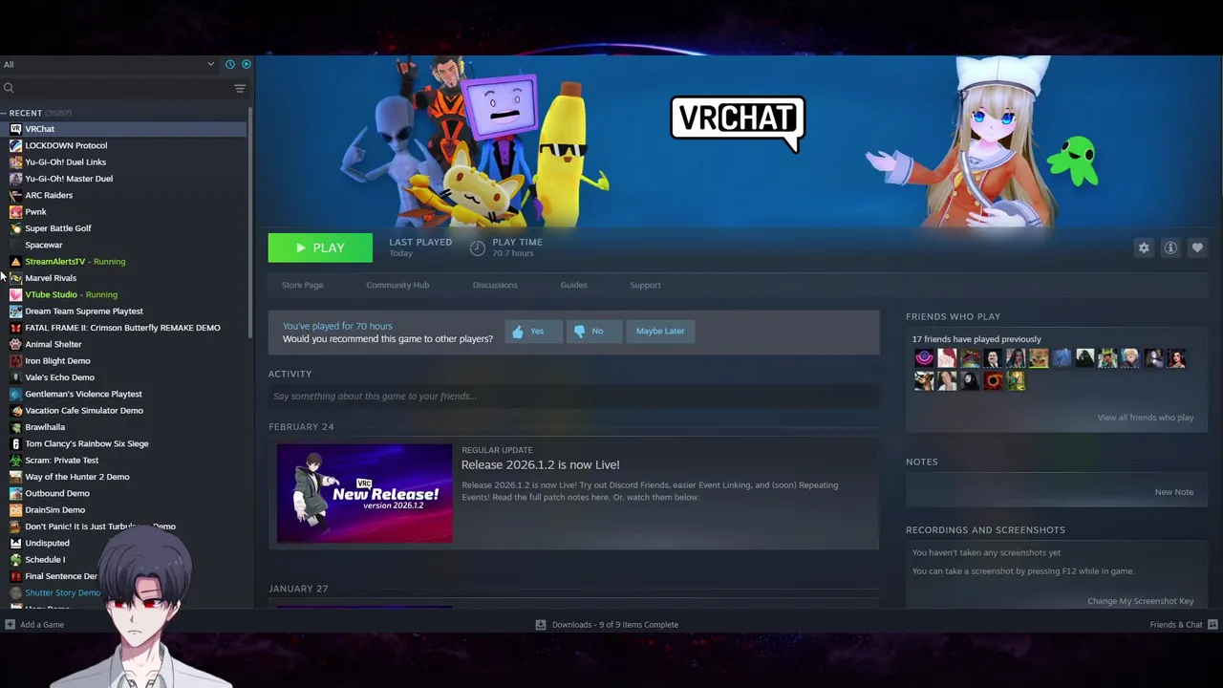Click the activity say something input field
1223x688 pixels.
[573, 397]
